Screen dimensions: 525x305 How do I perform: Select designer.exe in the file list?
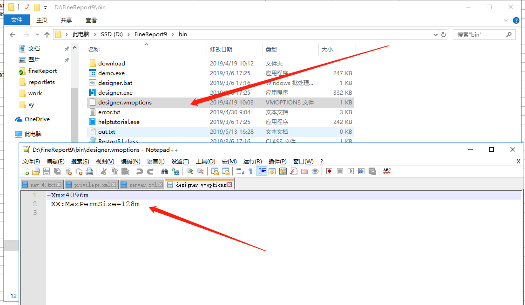115,92
